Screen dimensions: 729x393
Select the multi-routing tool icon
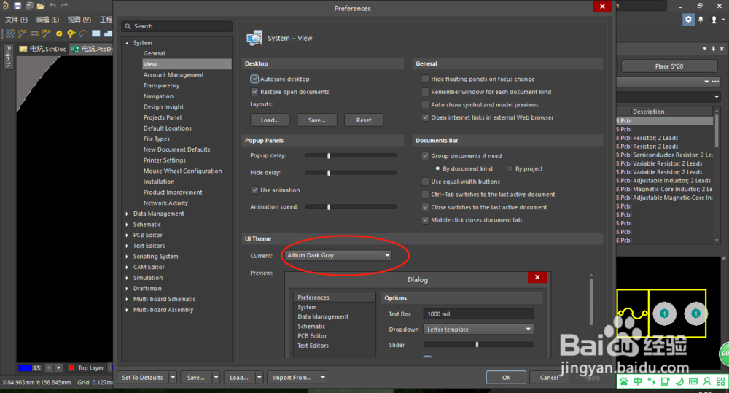click(47, 34)
